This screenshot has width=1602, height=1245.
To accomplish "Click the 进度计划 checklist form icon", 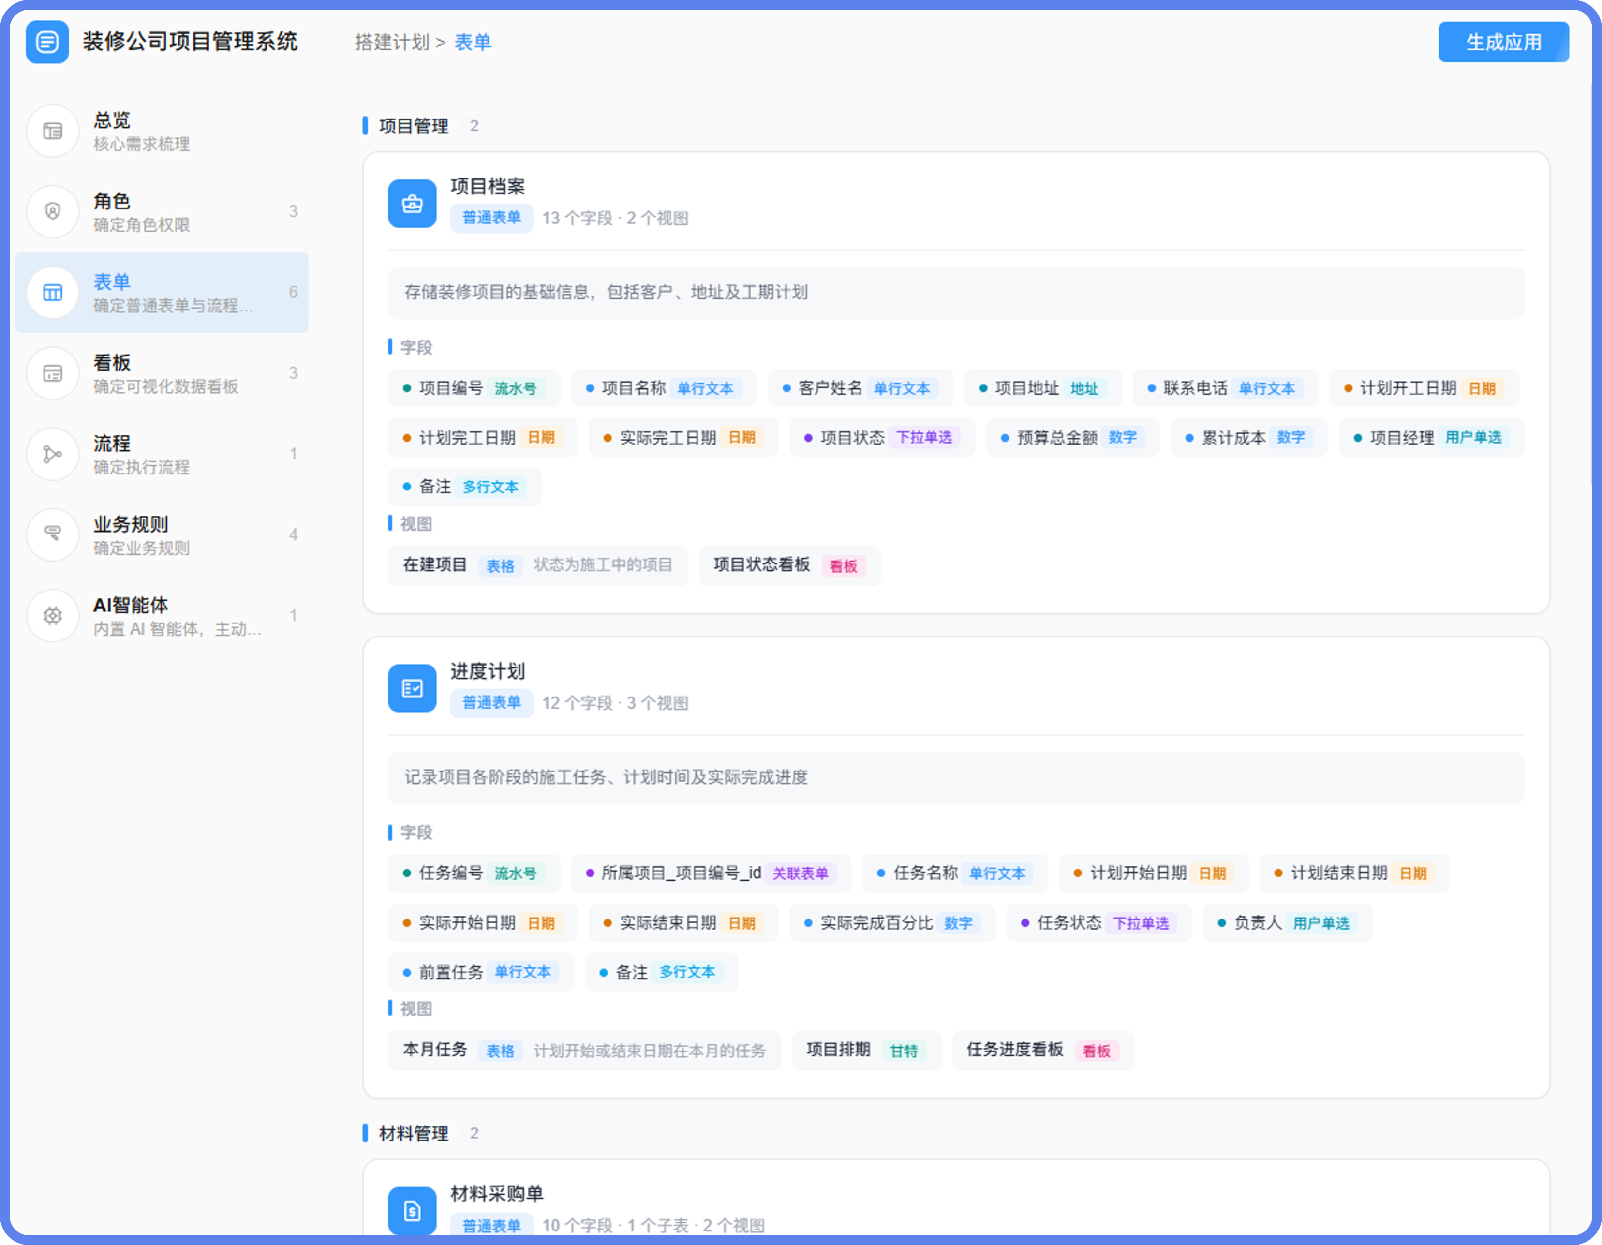I will [x=412, y=688].
